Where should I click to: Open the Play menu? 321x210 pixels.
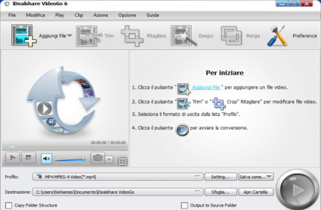60,15
